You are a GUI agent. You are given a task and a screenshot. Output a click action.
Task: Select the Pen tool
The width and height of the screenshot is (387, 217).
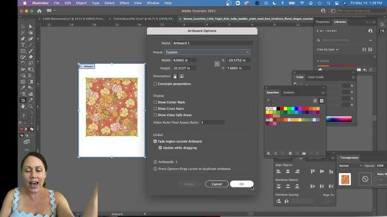(23, 39)
